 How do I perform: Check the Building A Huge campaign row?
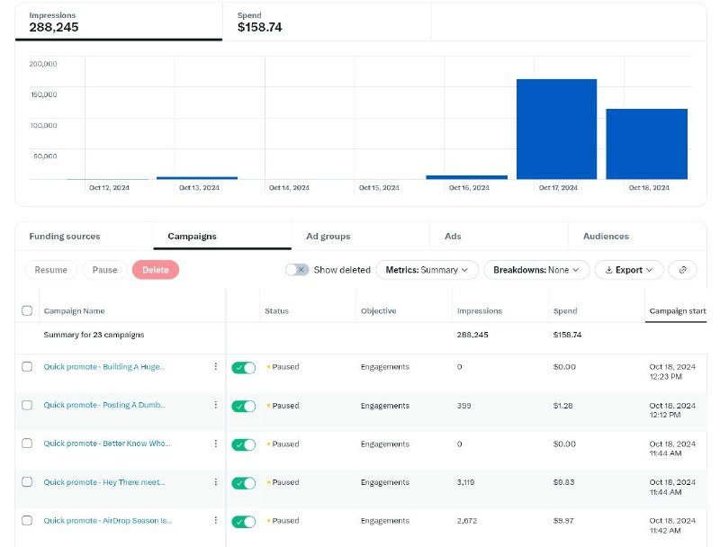pyautogui.click(x=27, y=367)
